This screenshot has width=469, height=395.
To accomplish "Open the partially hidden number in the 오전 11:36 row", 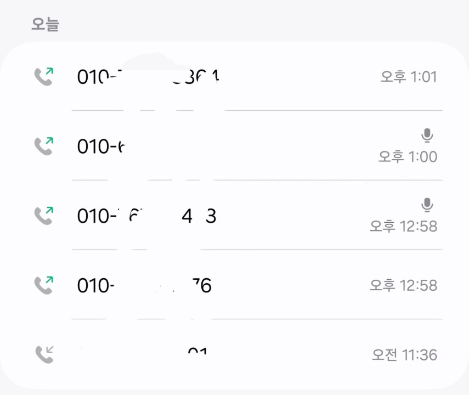I will 196,352.
